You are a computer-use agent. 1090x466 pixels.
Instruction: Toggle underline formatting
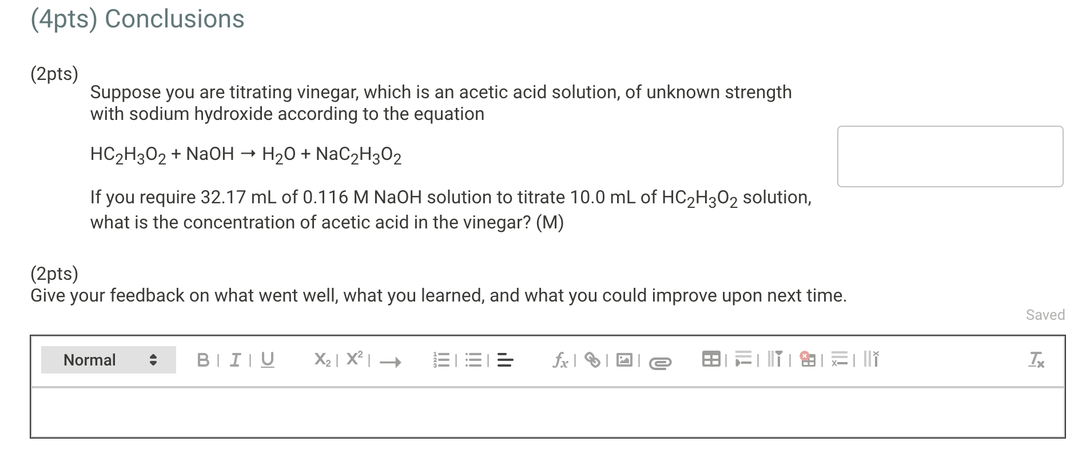(267, 360)
